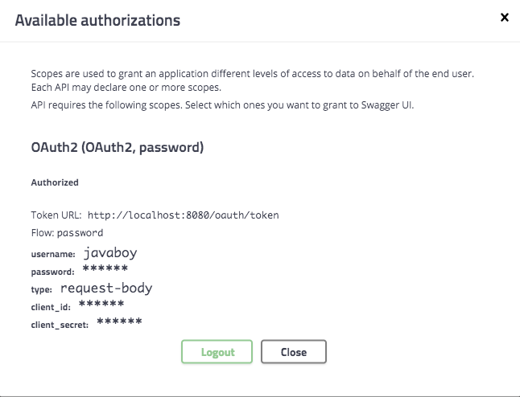Click the username: field label
The width and height of the screenshot is (520, 397).
click(53, 254)
